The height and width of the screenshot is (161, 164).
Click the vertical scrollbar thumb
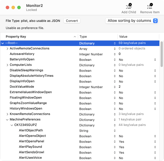tap(162, 54)
